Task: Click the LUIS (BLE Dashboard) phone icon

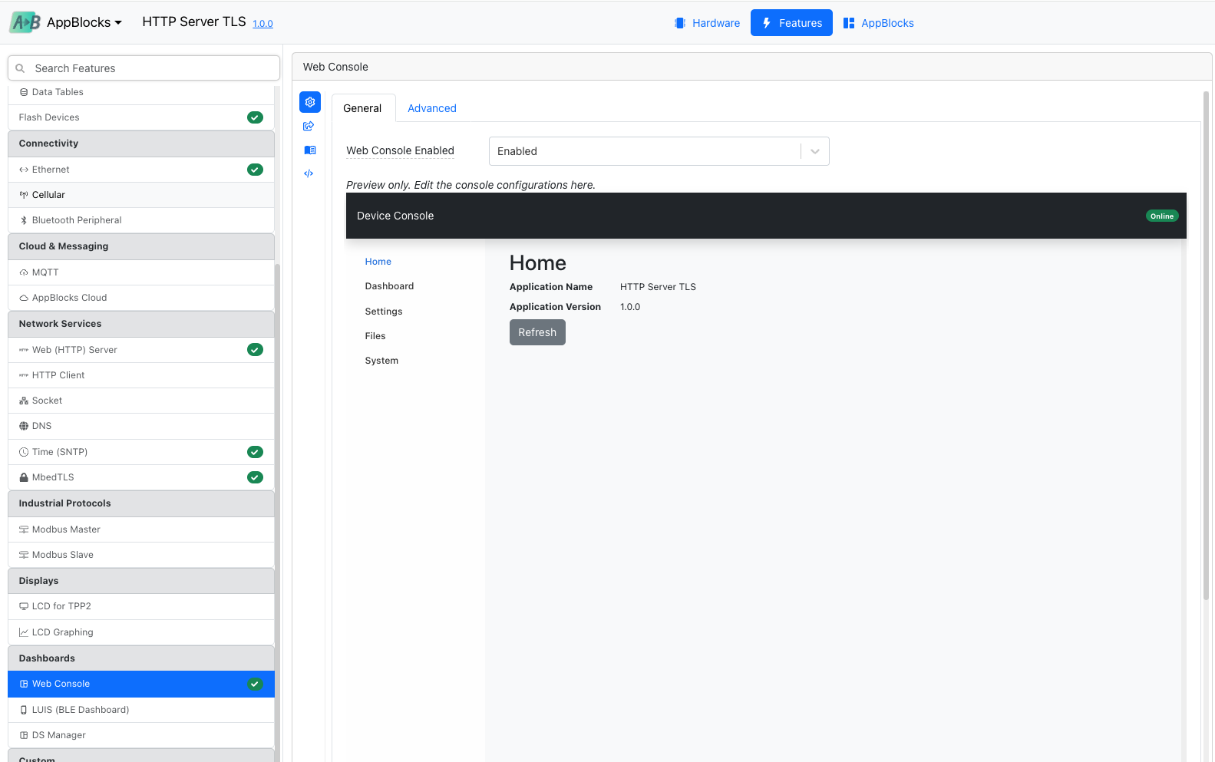Action: (24, 710)
